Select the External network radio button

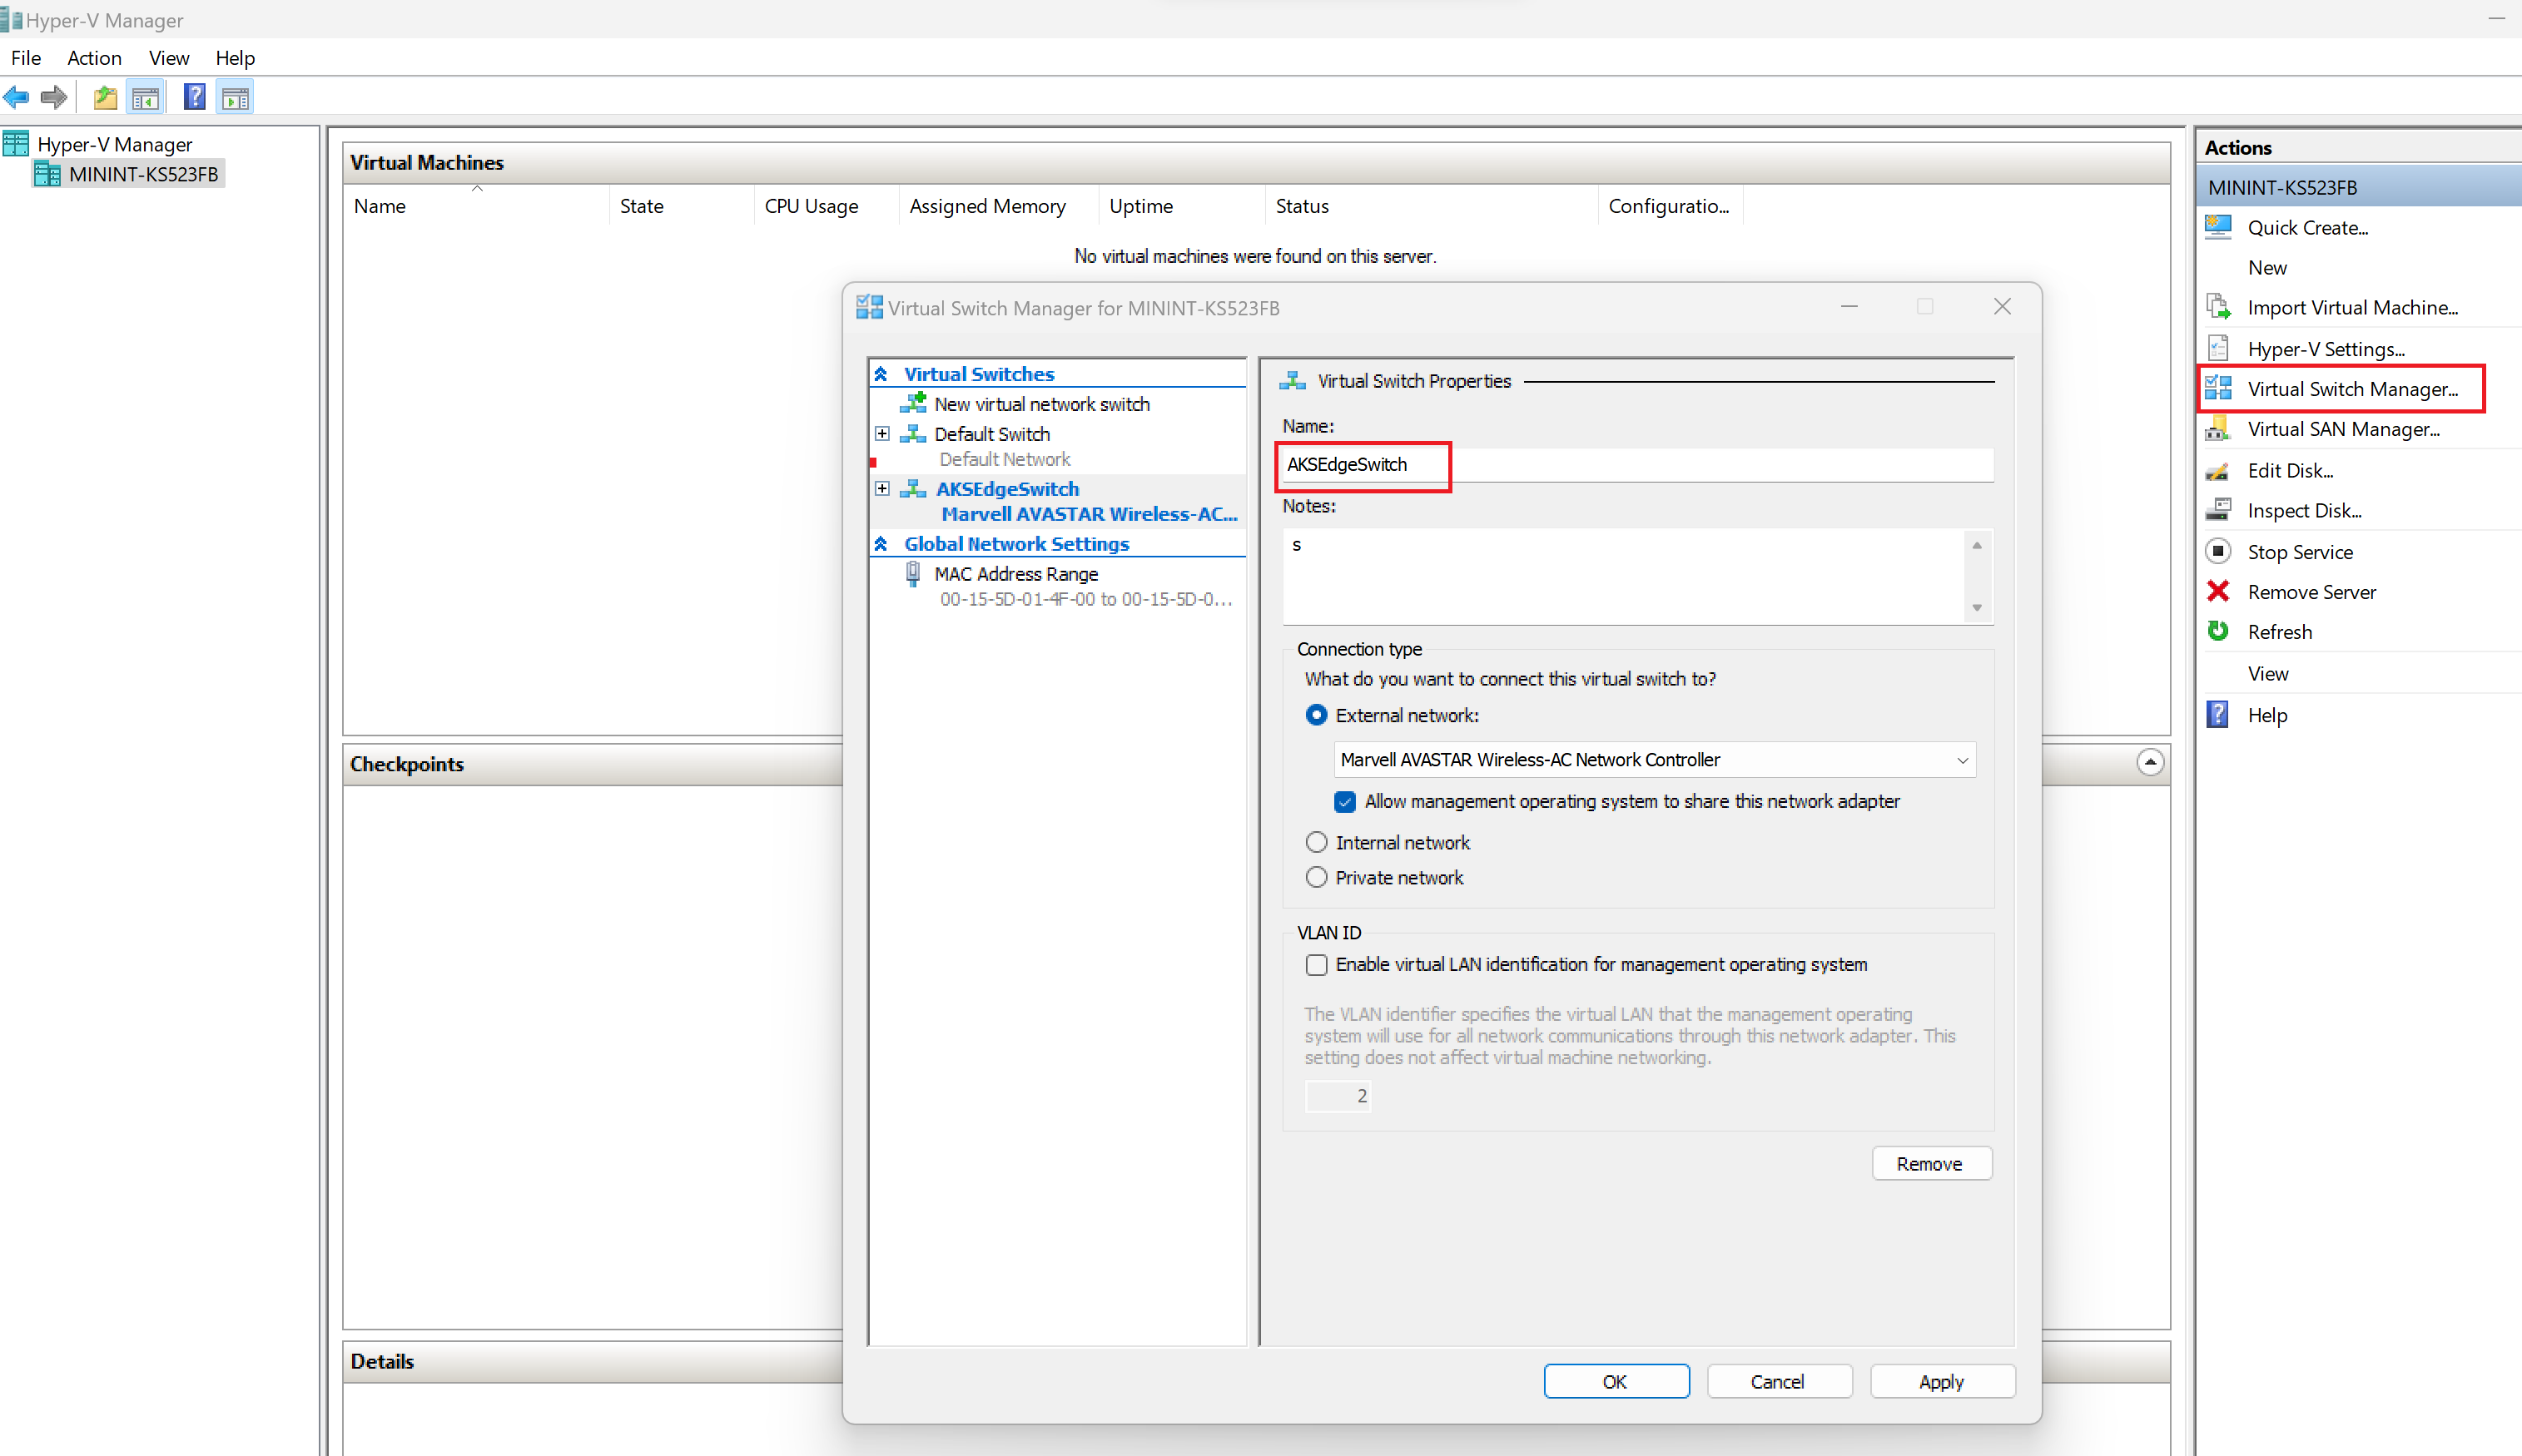coord(1317,716)
